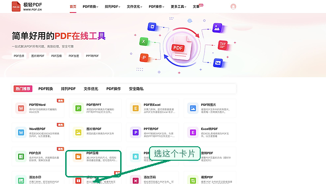Click the PDF压缩 orange icon
Image resolution: width=326 pixels, height=184 pixels.
(78, 157)
